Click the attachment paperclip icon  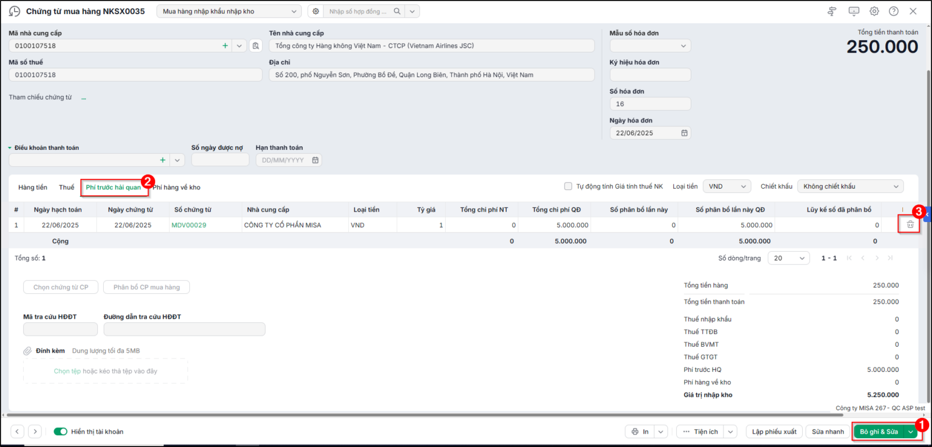coord(27,351)
